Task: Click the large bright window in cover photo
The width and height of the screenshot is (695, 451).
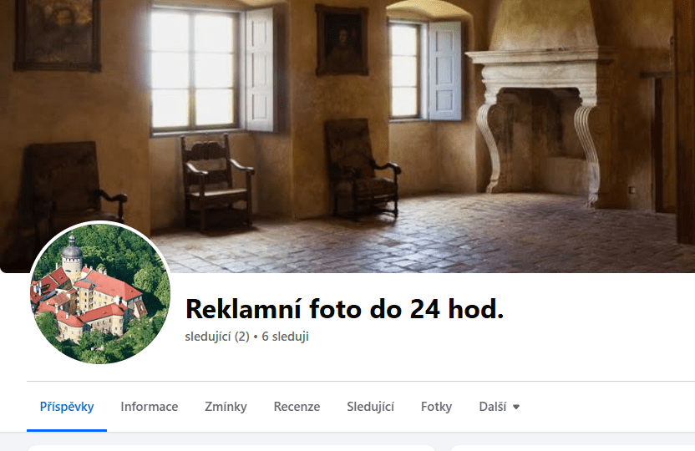Action: (193, 69)
